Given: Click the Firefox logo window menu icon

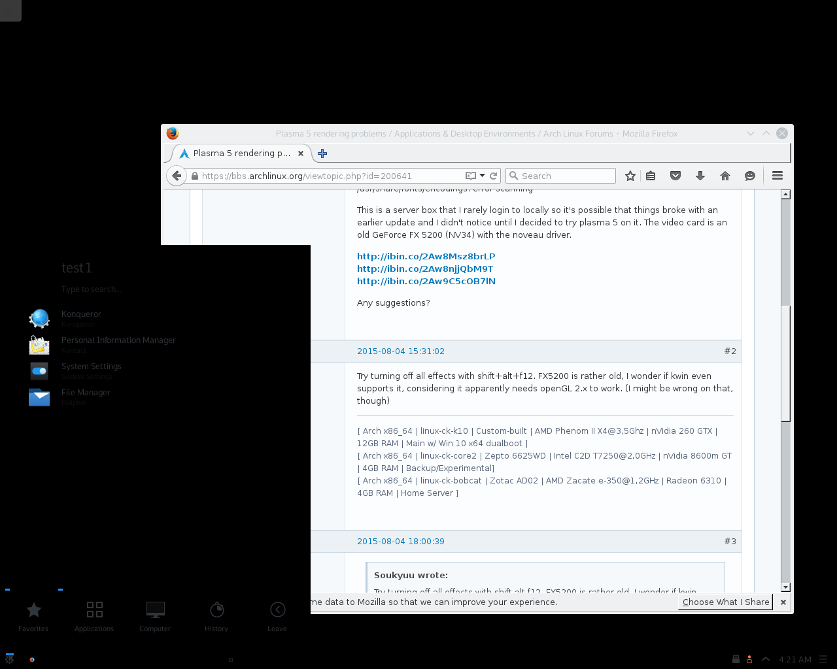Looking at the screenshot, I should click(173, 133).
